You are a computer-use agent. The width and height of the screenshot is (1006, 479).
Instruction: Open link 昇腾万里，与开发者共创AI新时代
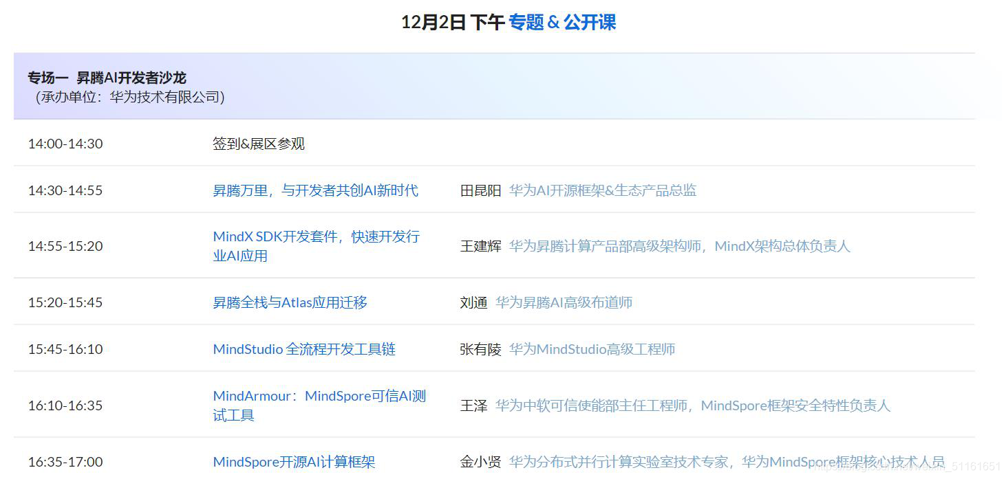315,190
